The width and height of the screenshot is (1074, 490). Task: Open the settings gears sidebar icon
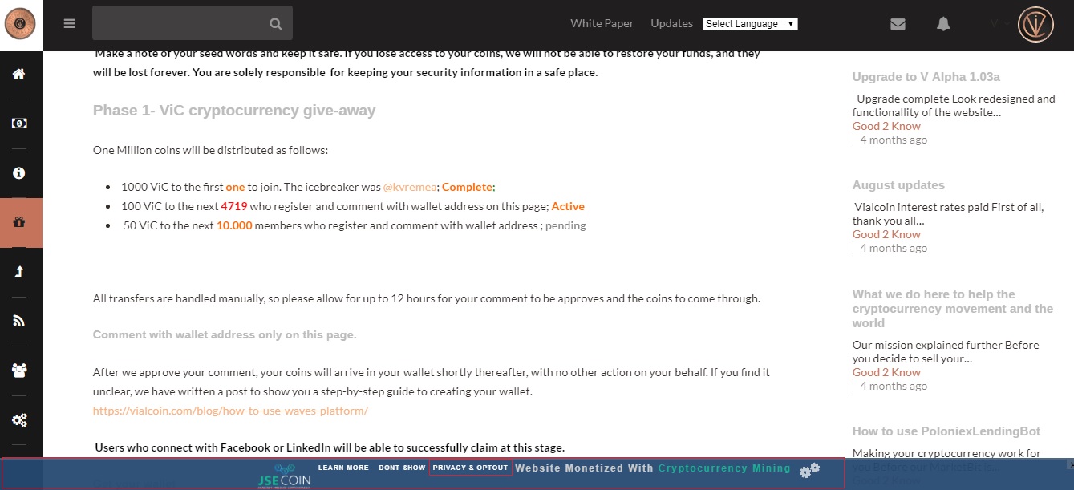pos(19,420)
